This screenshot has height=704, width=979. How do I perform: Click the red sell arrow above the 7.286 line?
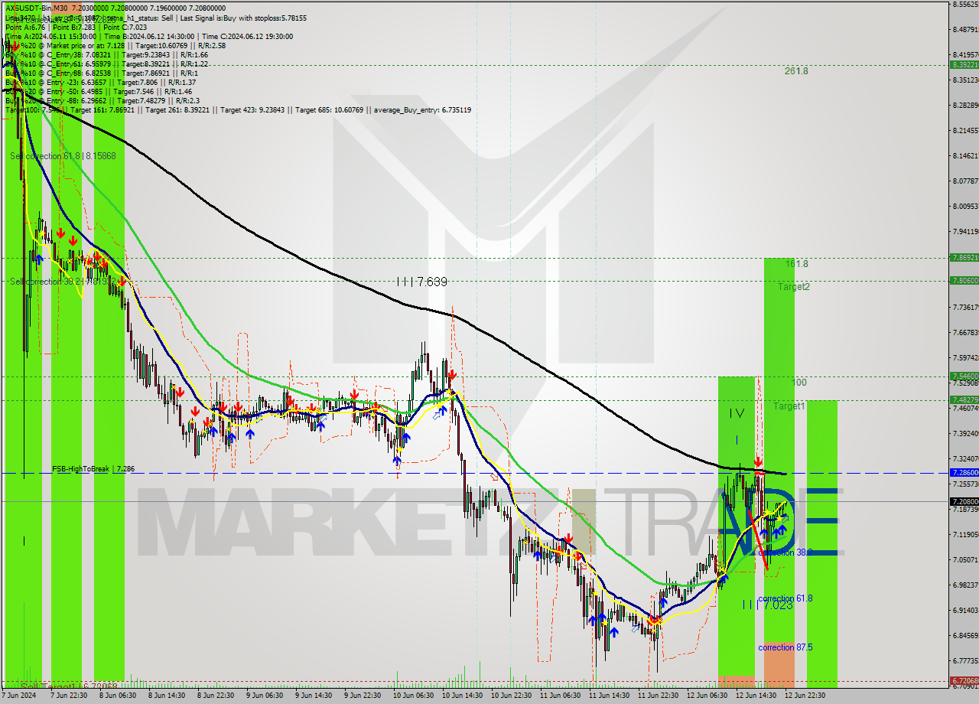tap(757, 462)
